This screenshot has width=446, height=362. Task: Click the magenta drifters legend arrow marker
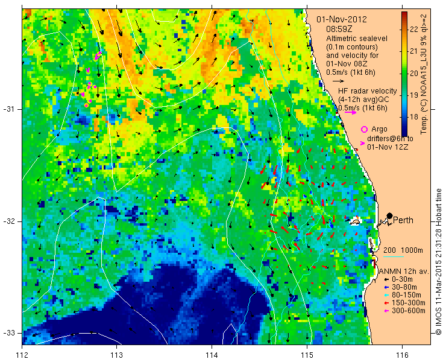pos(362,143)
